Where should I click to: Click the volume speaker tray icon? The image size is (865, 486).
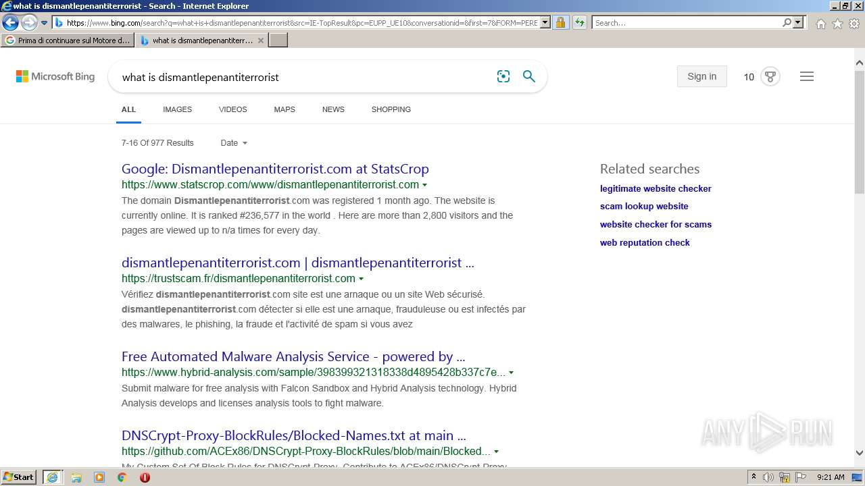768,477
